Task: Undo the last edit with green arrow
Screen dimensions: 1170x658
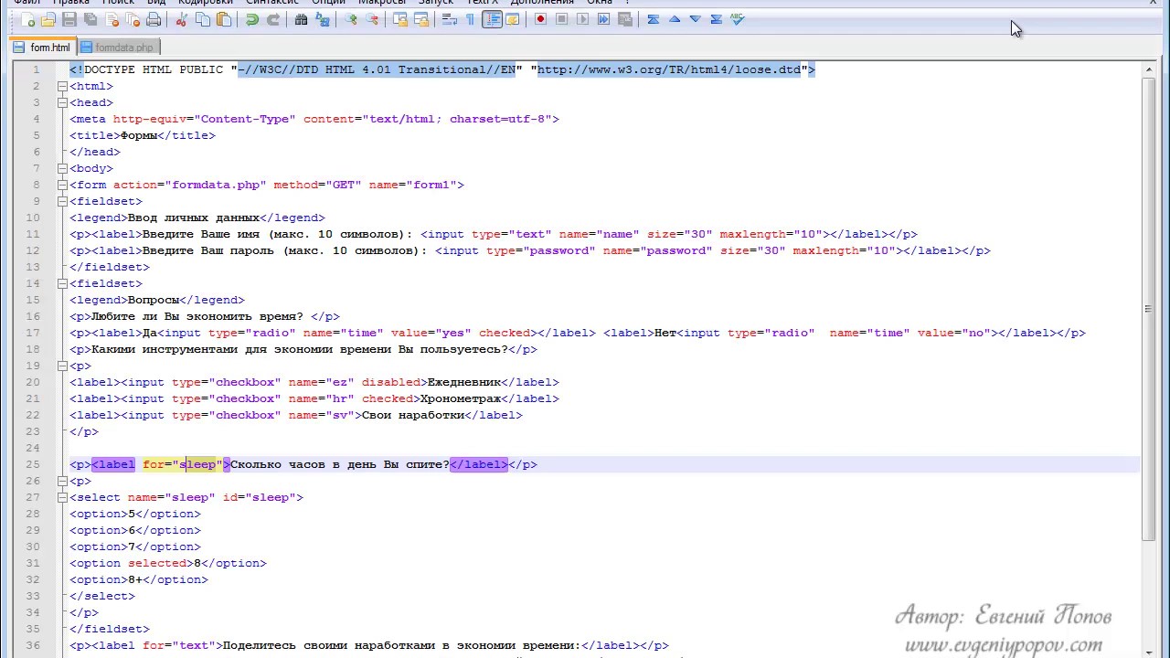Action: click(252, 19)
